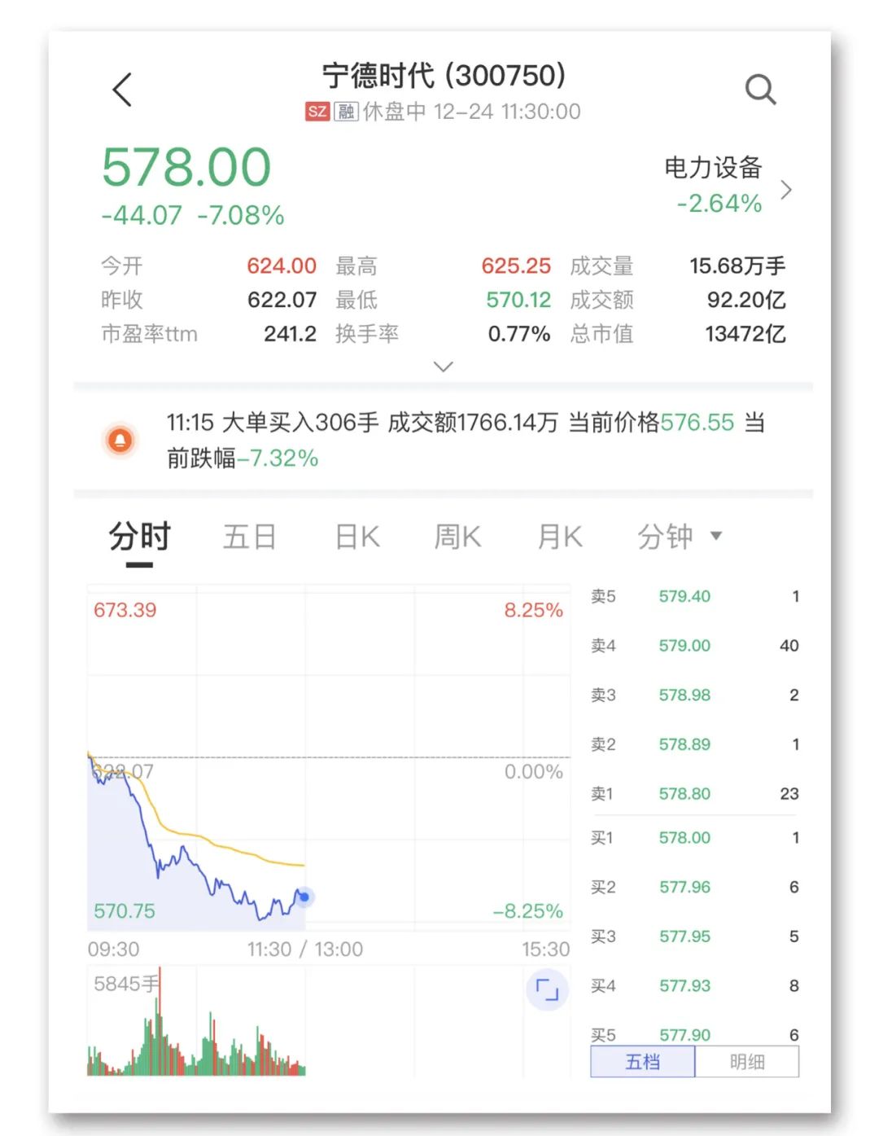Tap the current price 578.00
The height and width of the screenshot is (1136, 879).
(x=186, y=167)
